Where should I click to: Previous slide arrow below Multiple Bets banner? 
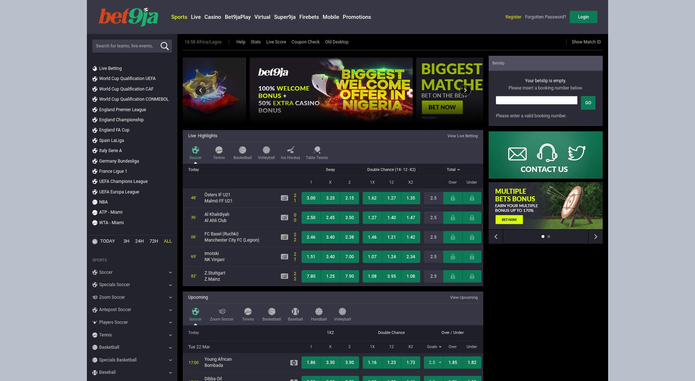pos(496,236)
